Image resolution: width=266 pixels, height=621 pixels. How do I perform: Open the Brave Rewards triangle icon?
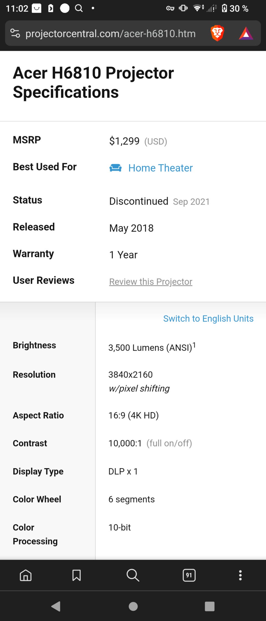(246, 34)
